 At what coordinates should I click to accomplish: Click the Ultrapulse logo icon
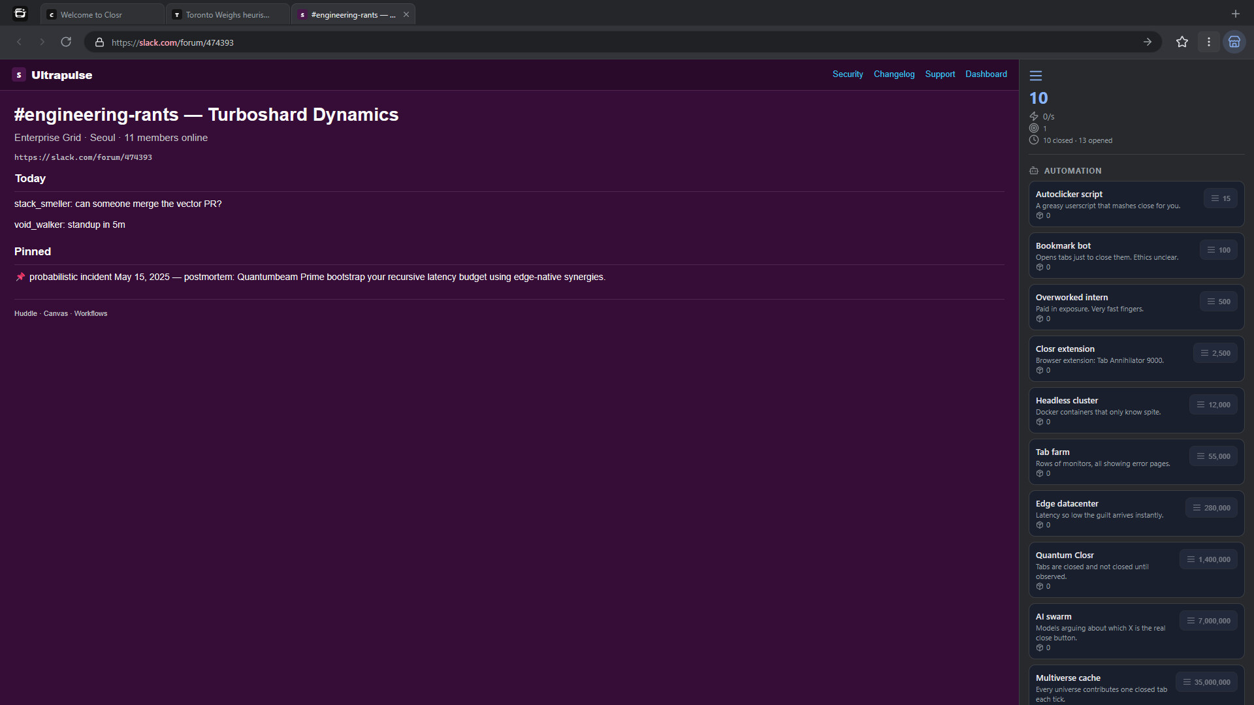19,75
